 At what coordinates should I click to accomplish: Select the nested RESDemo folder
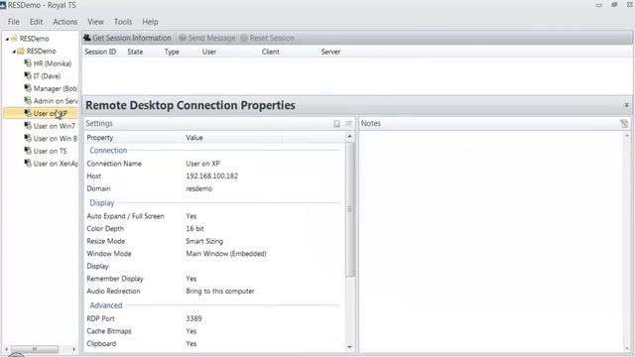pyautogui.click(x=41, y=51)
